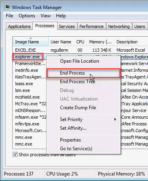148x181 pixels.
Task: Select the Microsoft.Con... process
Action: (30, 131)
